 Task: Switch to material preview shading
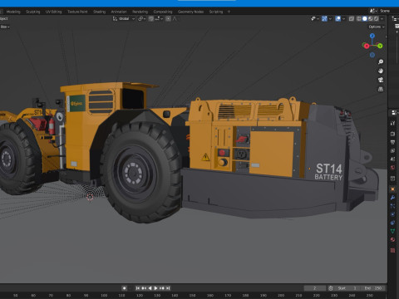click(x=371, y=19)
